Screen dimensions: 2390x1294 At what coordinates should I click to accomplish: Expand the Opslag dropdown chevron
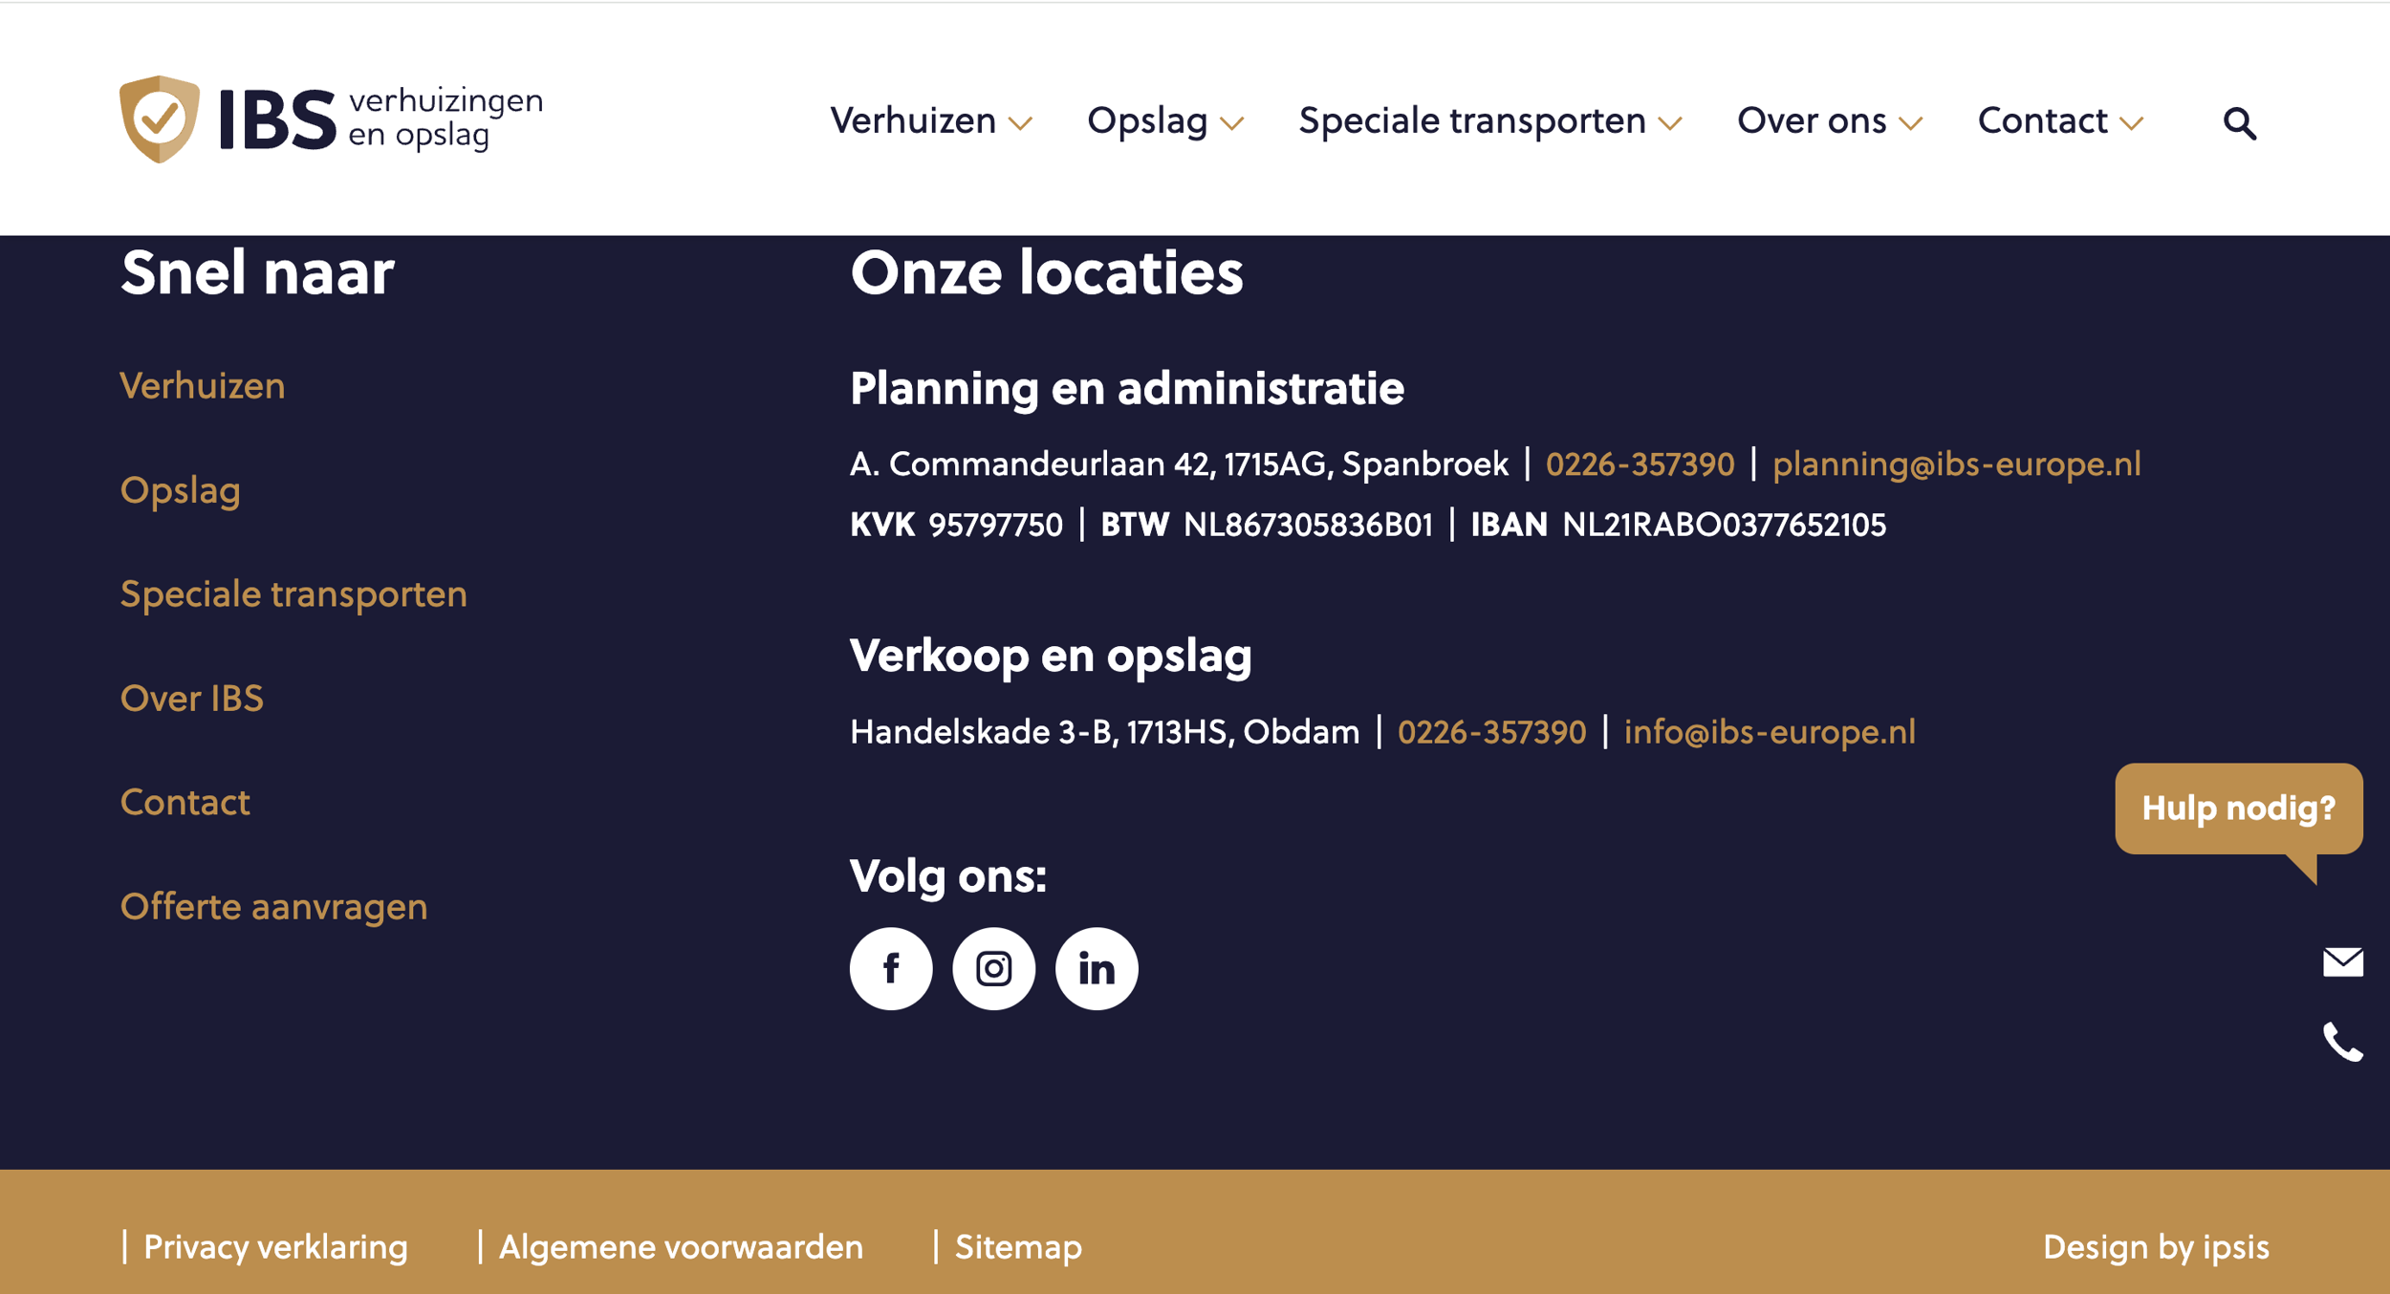[x=1232, y=123]
